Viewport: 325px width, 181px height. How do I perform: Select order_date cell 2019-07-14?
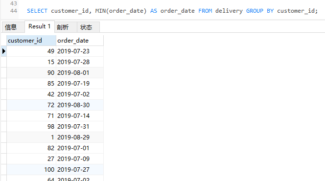click(x=80, y=116)
